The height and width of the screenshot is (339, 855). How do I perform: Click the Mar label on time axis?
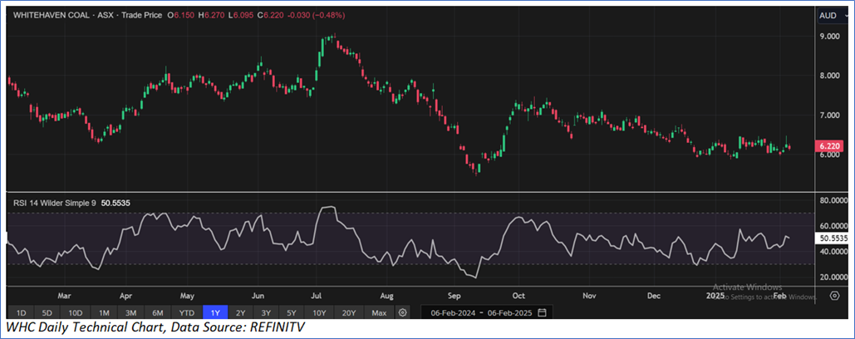pos(64,296)
